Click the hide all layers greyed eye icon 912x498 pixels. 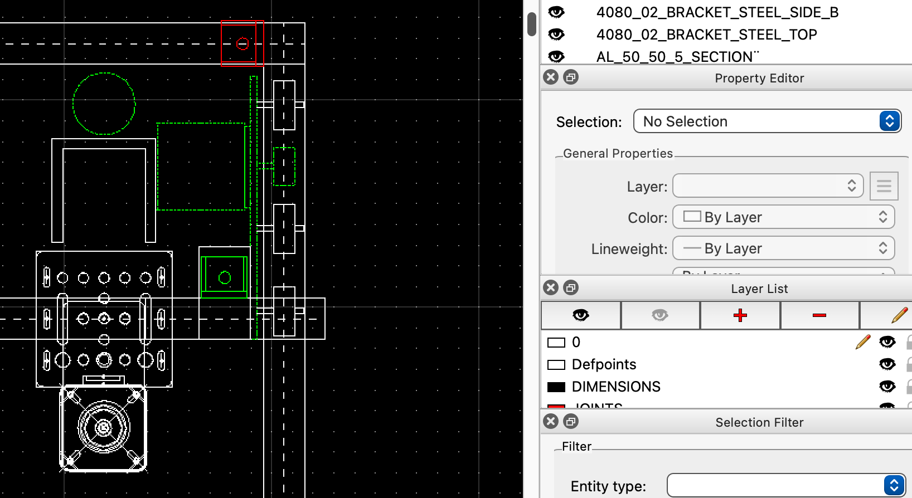coord(660,315)
